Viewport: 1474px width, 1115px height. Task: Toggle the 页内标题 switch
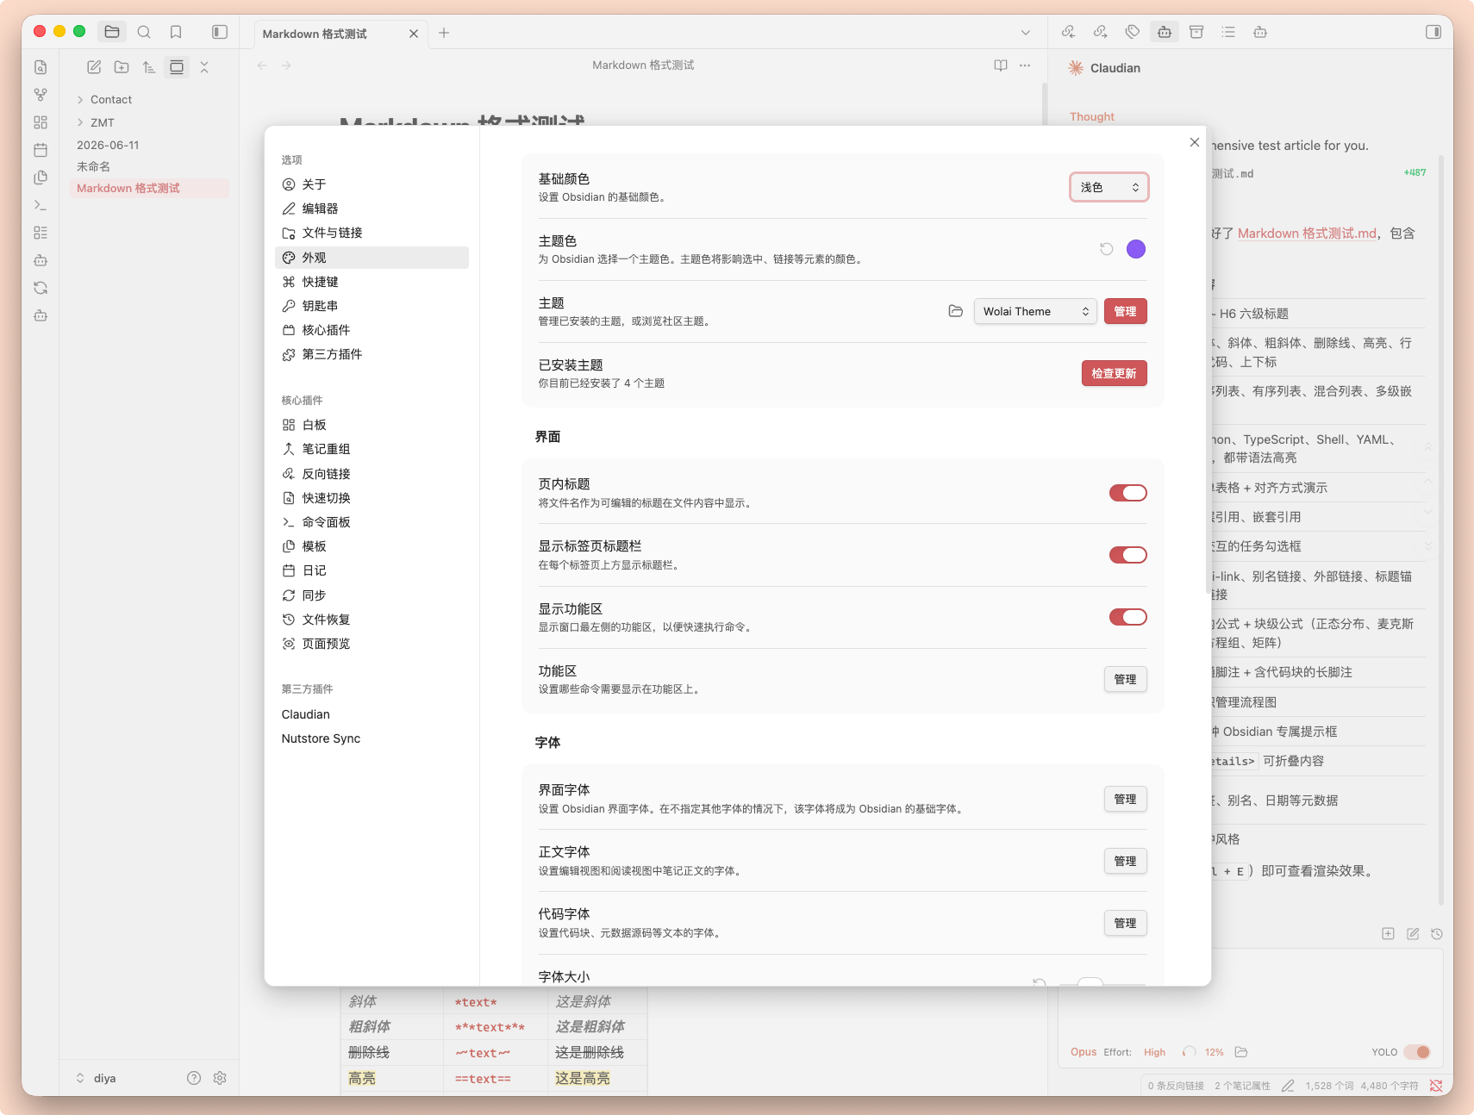tap(1127, 493)
